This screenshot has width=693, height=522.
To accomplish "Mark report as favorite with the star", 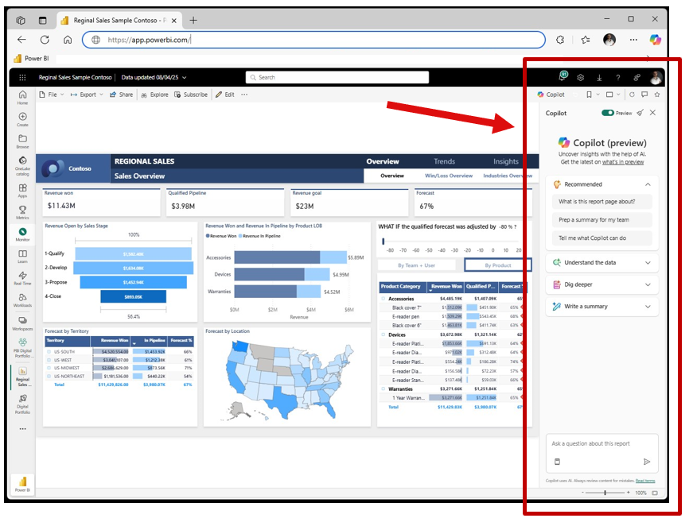I will coord(657,95).
